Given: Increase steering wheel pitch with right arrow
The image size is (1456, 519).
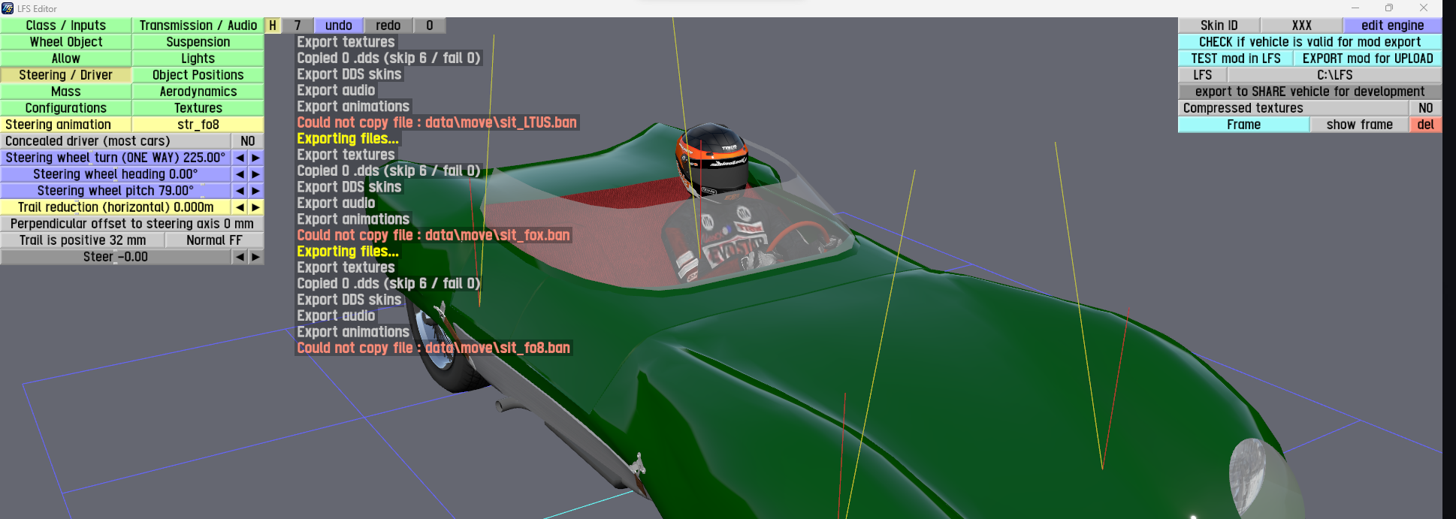Looking at the screenshot, I should point(256,191).
